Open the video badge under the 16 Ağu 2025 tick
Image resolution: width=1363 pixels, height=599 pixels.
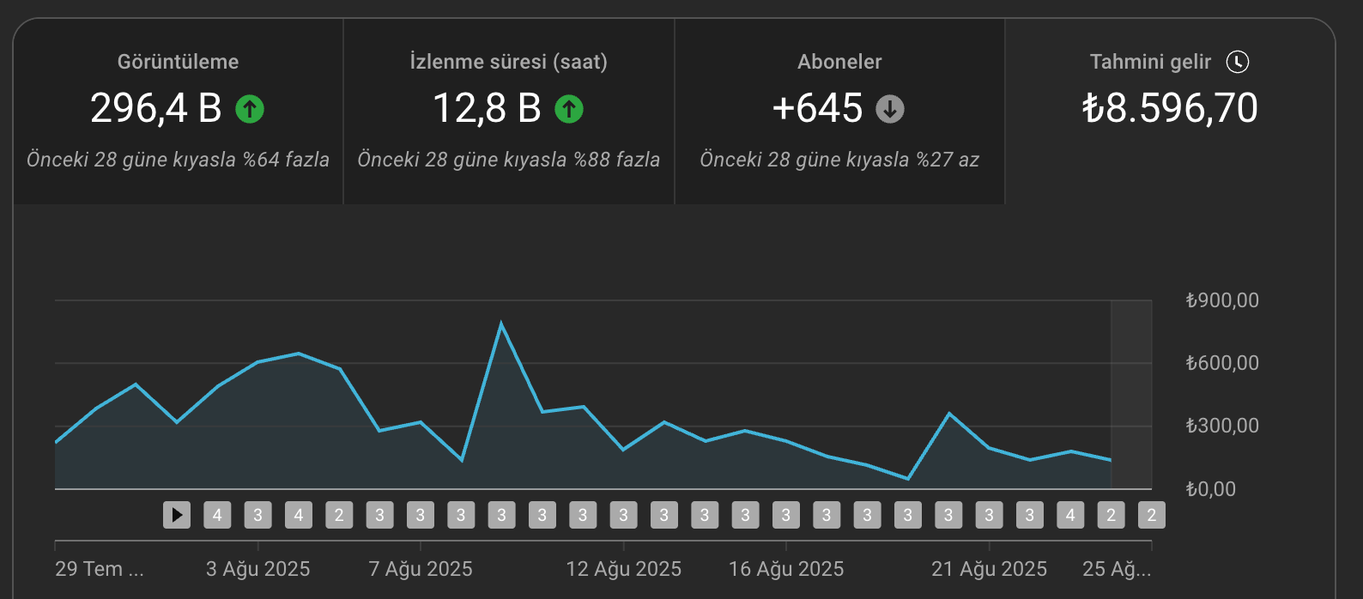786,515
